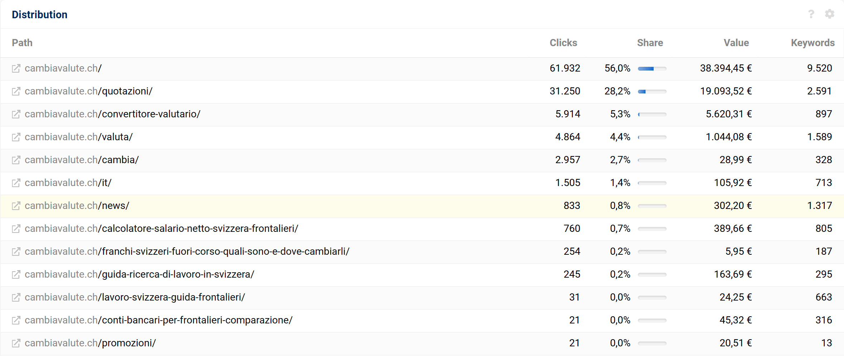
Task: Open the settings gear icon
Action: tap(829, 14)
